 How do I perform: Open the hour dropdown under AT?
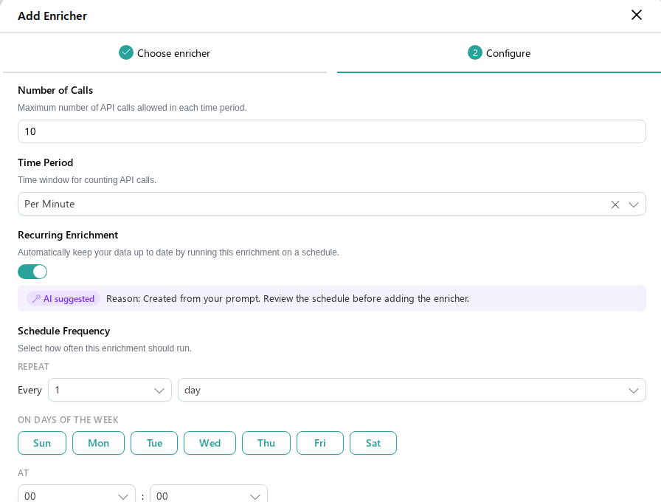click(77, 495)
